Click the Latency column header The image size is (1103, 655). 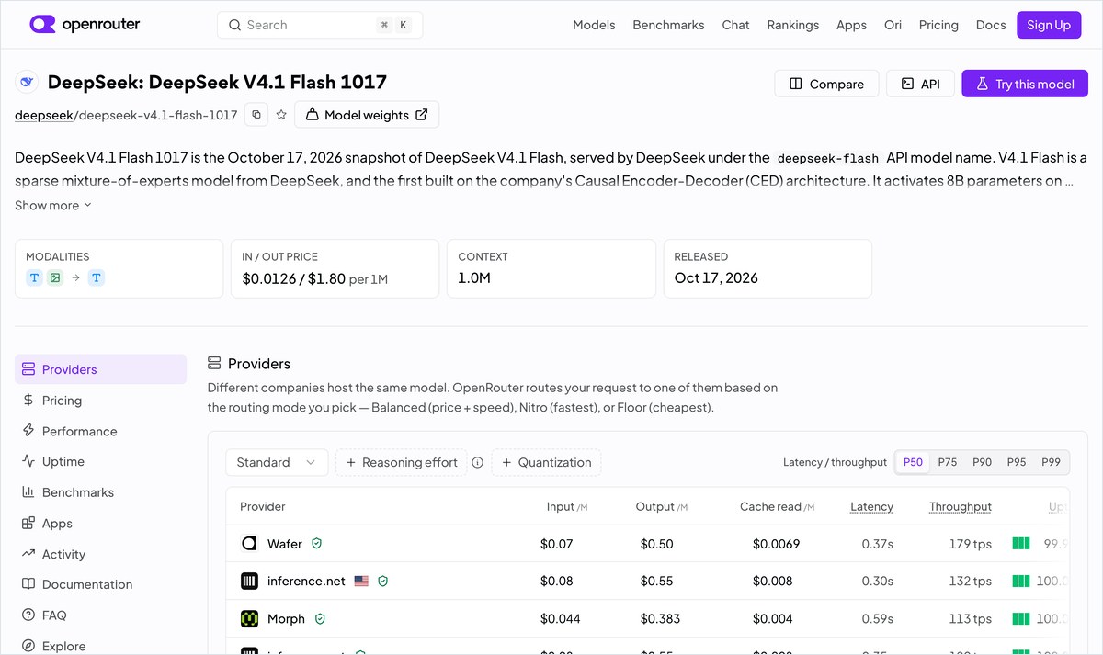(x=871, y=506)
